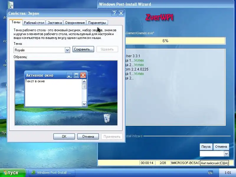This screenshot has width=236, height=177.
Task: Click the up arrow of the sample window scrollbar
Action: pyautogui.click(x=84, y=82)
